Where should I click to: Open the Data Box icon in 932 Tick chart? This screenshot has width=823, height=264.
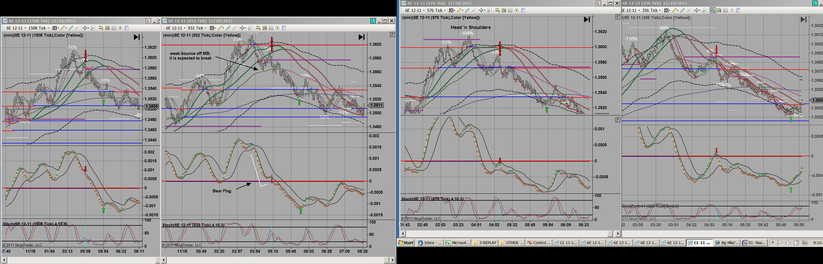click(x=250, y=28)
